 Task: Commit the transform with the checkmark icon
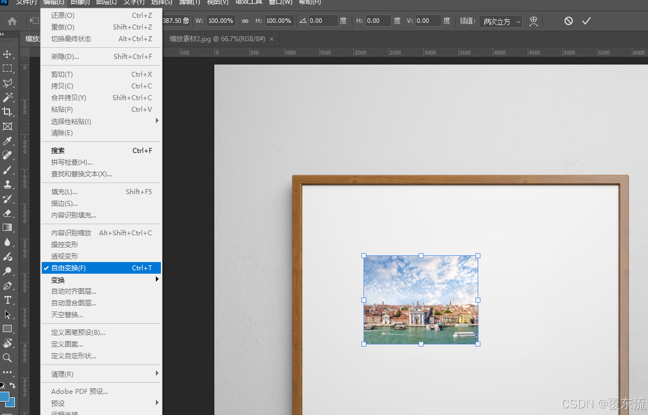[586, 21]
